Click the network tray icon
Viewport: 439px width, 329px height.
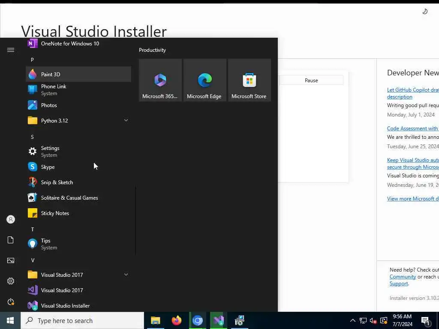[x=363, y=320]
